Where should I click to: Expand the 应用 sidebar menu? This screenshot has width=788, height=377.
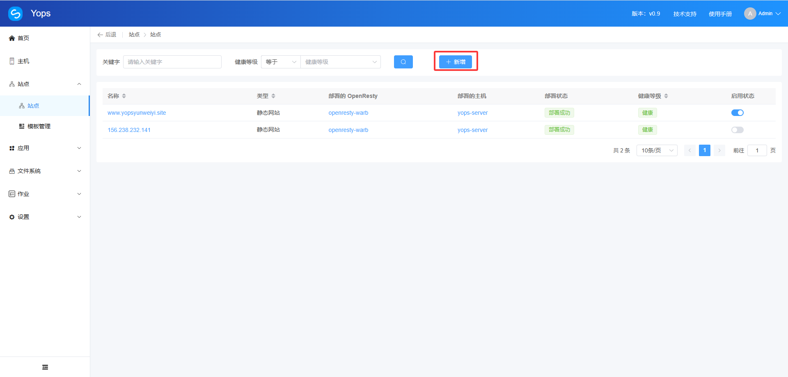point(45,148)
